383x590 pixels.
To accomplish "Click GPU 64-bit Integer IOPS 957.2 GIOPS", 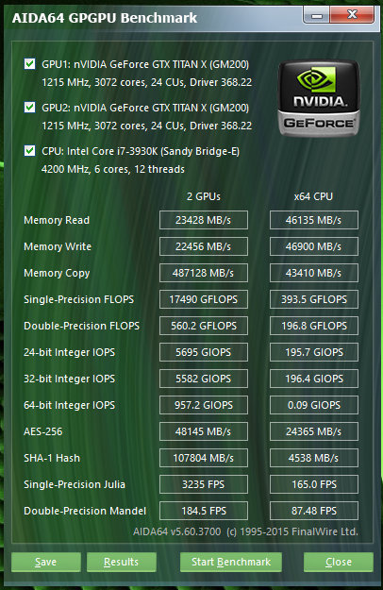I will [204, 405].
